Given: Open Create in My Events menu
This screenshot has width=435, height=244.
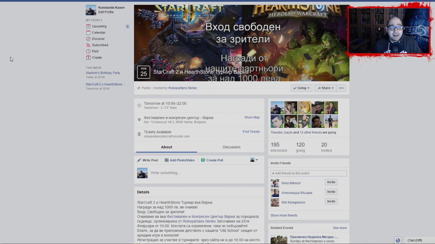Looking at the screenshot, I should pos(97,58).
